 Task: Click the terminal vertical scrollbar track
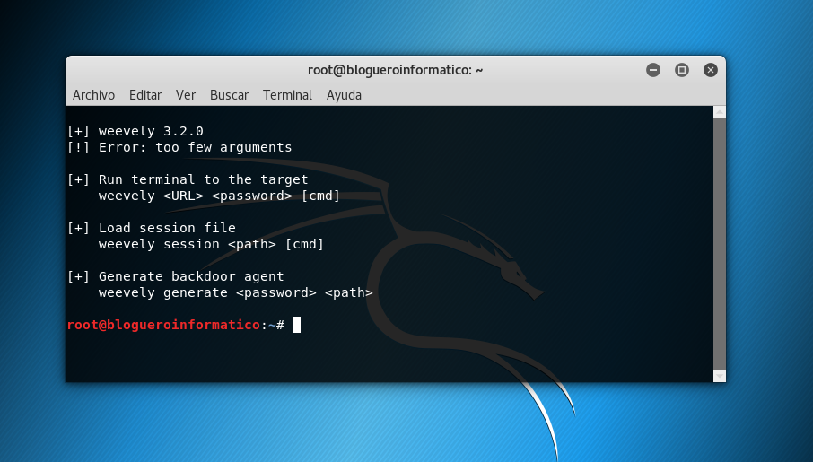coord(719,242)
